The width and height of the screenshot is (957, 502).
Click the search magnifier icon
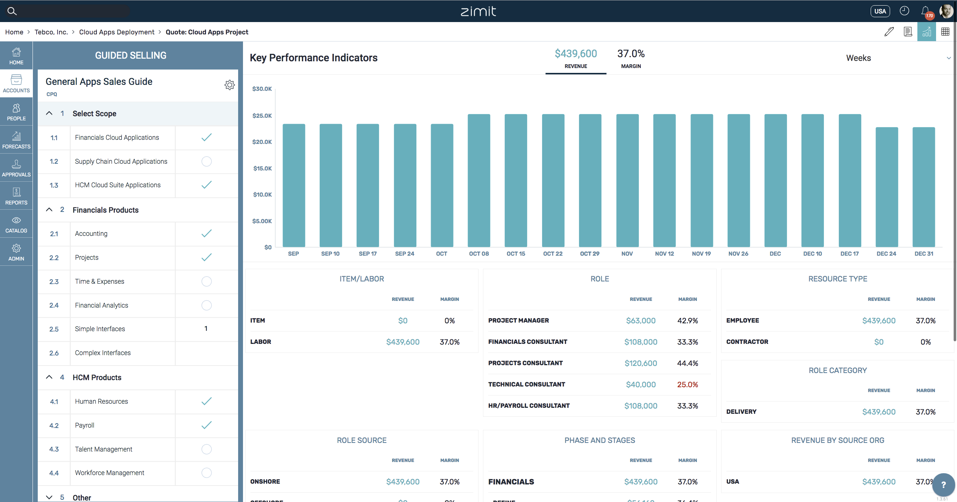(x=12, y=11)
